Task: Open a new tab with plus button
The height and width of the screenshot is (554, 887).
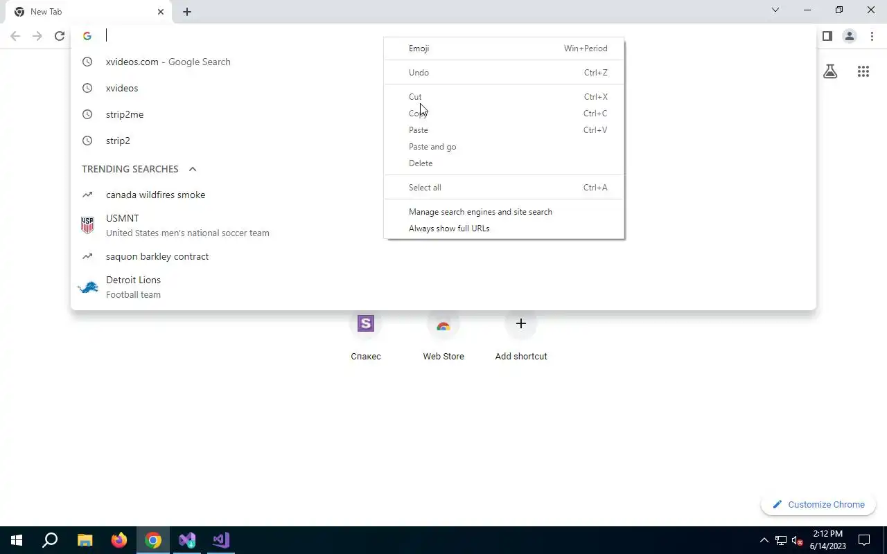Action: (x=187, y=12)
